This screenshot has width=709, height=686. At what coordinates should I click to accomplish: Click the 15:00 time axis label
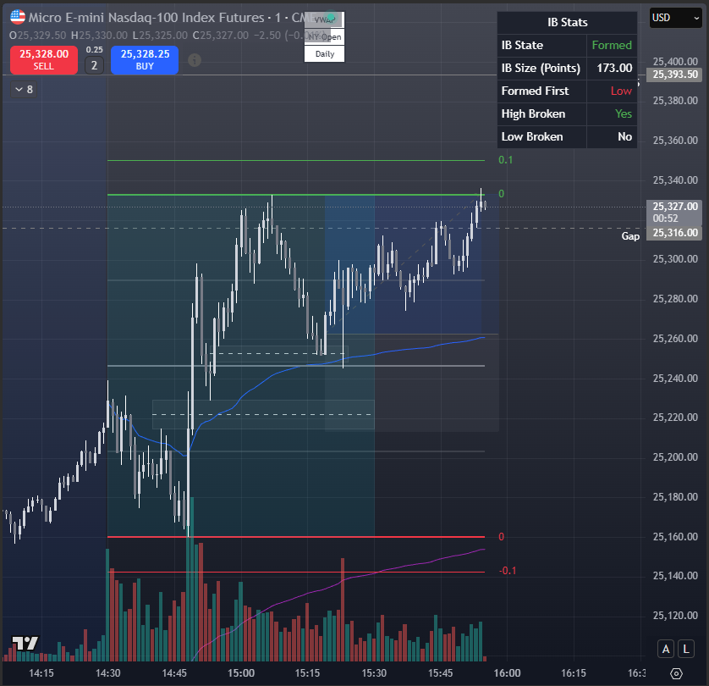(241, 673)
